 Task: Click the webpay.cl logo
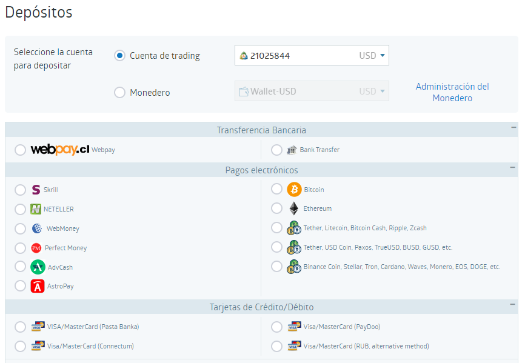coord(60,150)
